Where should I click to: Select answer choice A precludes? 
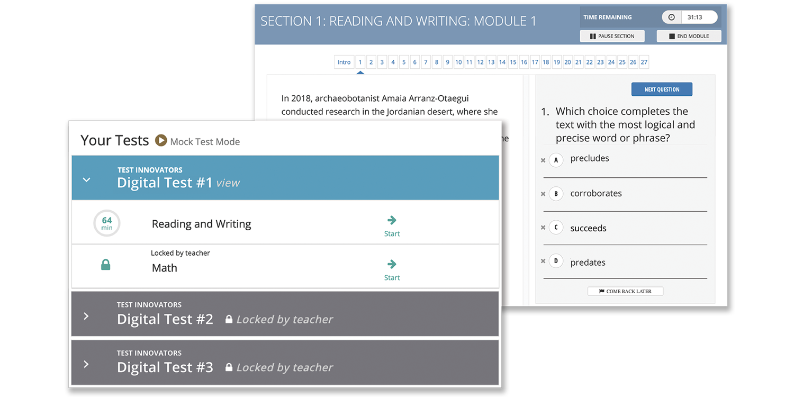tap(556, 160)
